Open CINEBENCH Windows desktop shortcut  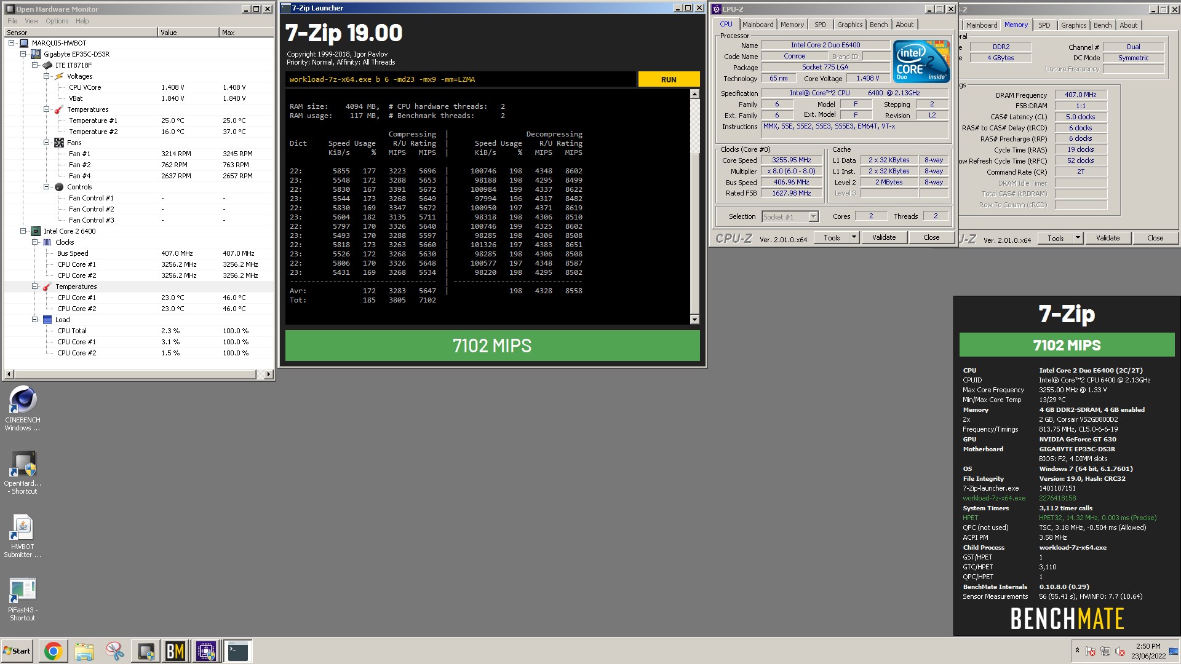point(23,408)
